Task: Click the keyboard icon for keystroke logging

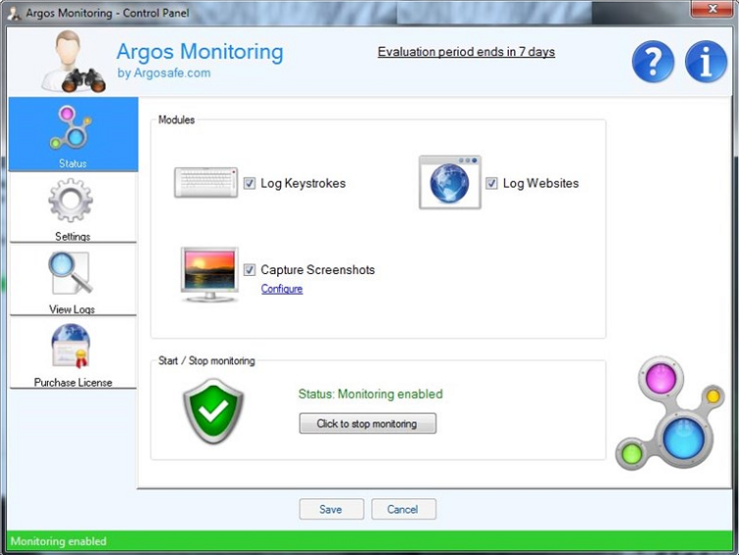Action: coord(206,183)
